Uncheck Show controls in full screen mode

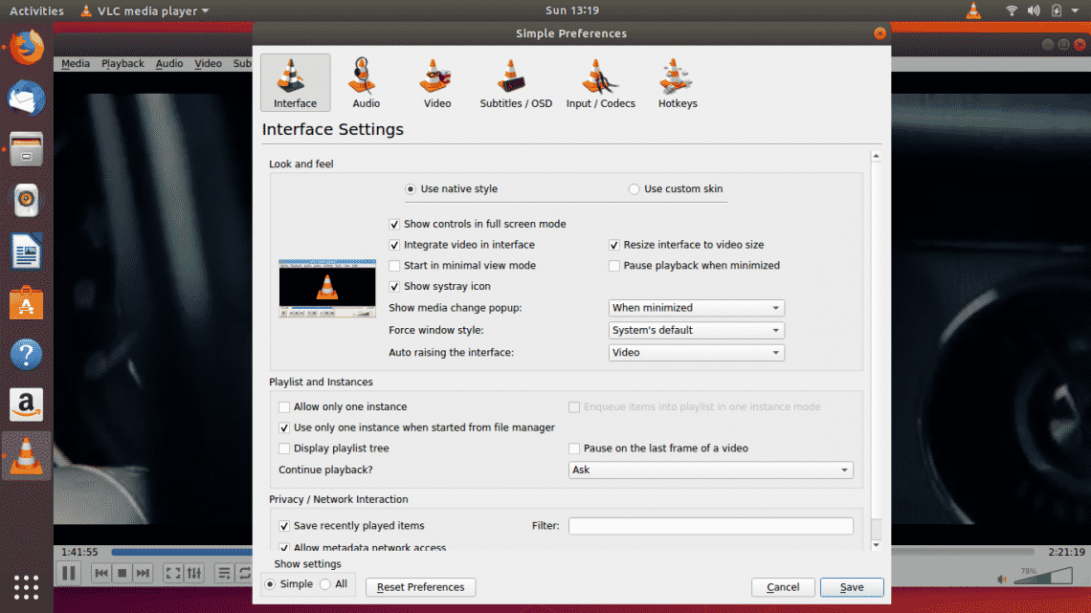394,224
